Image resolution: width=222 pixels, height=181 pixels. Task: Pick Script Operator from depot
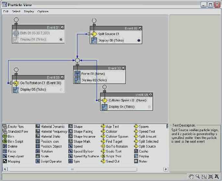tap(49, 161)
